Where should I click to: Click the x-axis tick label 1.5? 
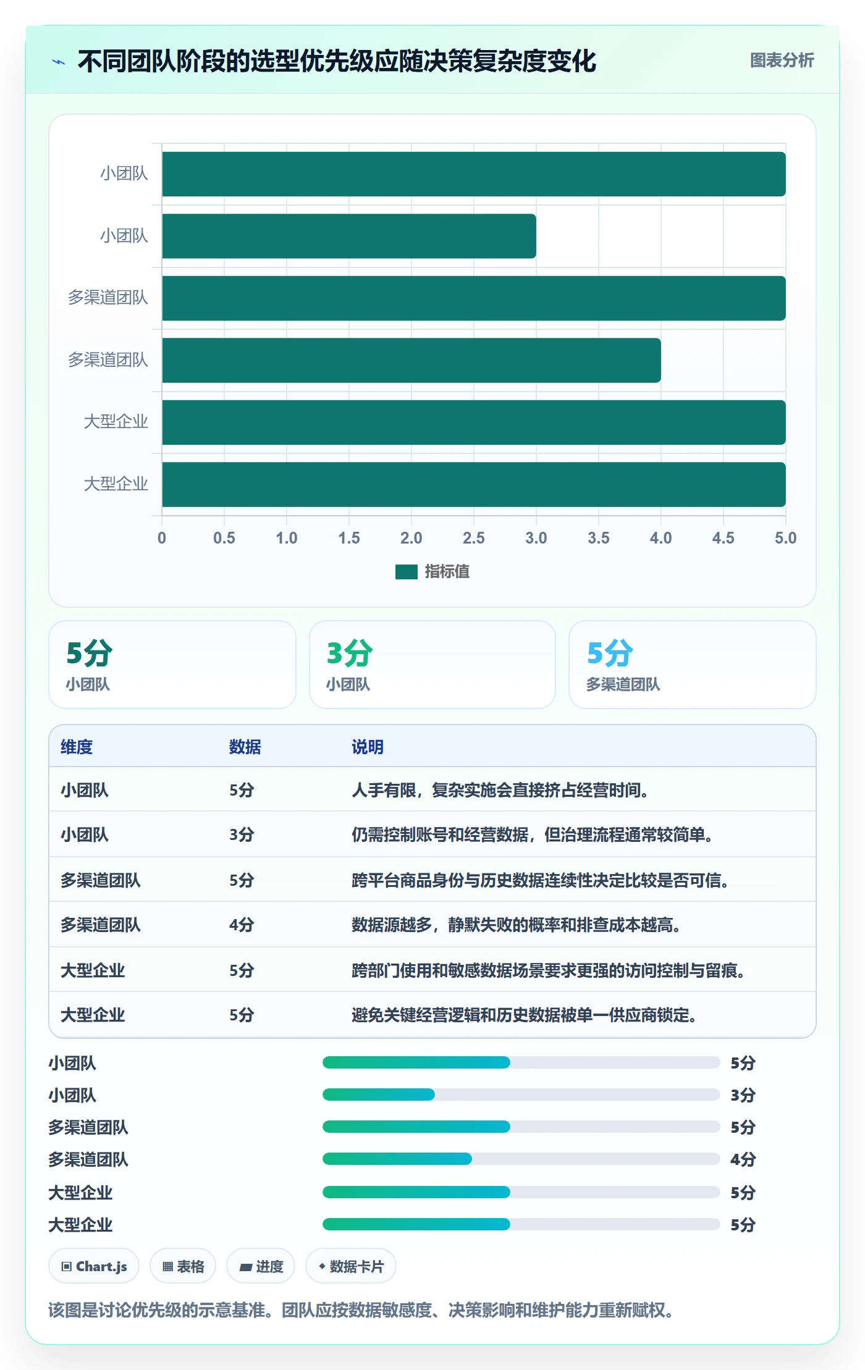(x=349, y=538)
